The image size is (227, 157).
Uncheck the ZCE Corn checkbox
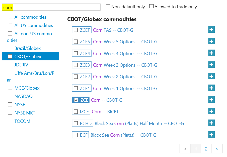click(x=76, y=100)
